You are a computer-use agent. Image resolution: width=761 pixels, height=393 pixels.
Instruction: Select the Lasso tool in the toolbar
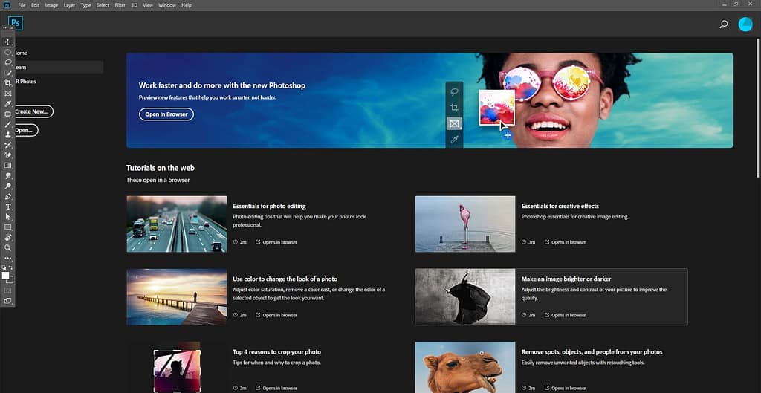[7, 62]
